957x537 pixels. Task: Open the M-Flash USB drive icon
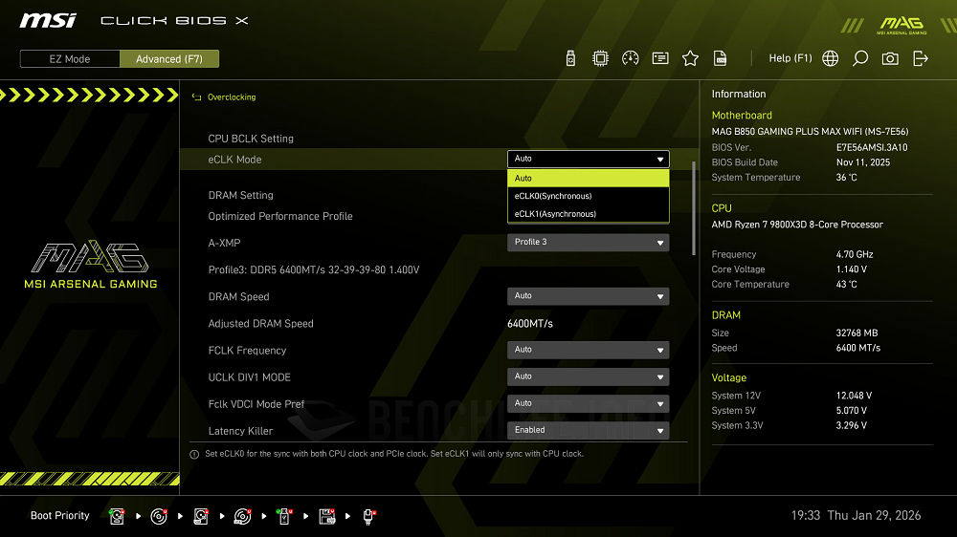pos(570,58)
